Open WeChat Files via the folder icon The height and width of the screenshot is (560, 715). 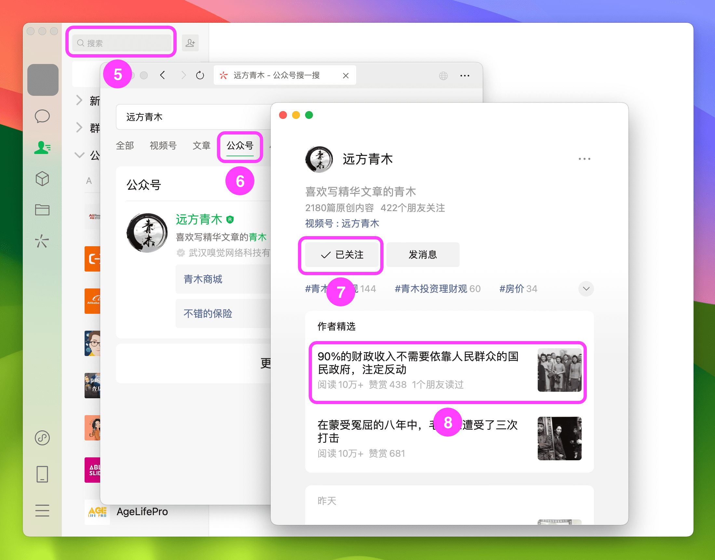pyautogui.click(x=43, y=210)
